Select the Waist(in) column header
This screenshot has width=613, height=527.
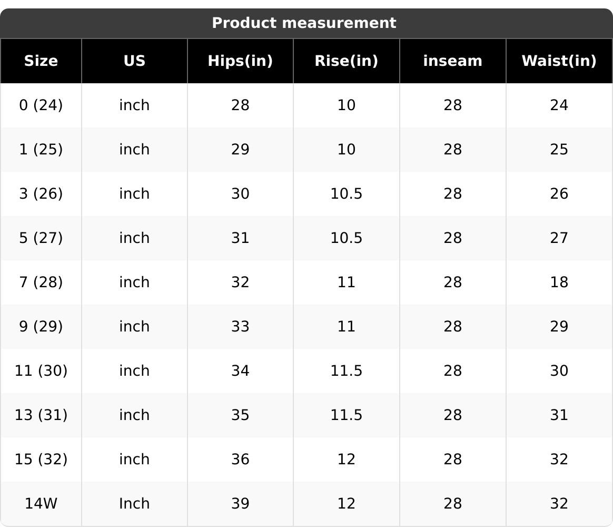[x=559, y=61]
